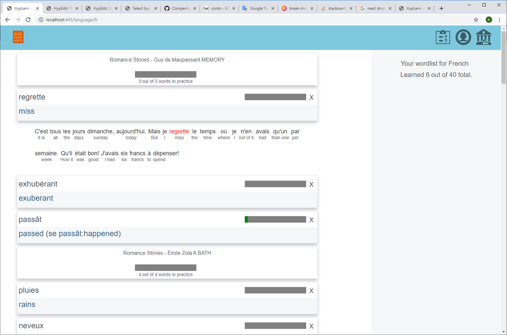Remove the word 'exhubérant' with X
Viewport: 507px width, 335px height.
coord(311,184)
